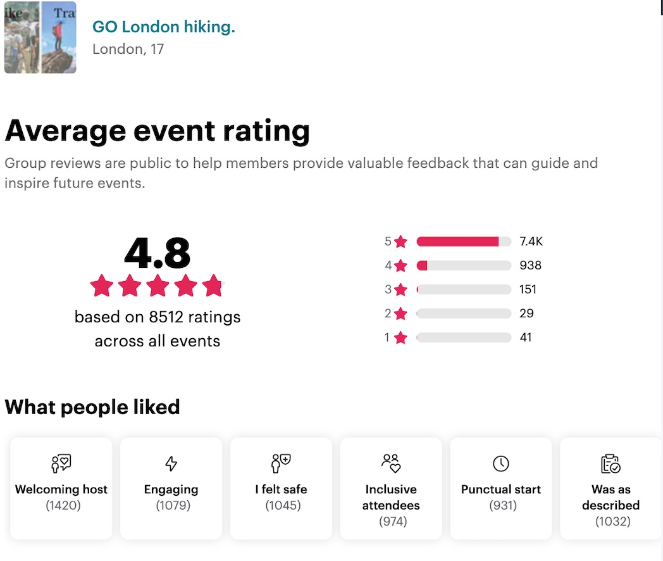Click the Engaging lightning bolt icon
This screenshot has height=561, width=663.
(x=171, y=463)
